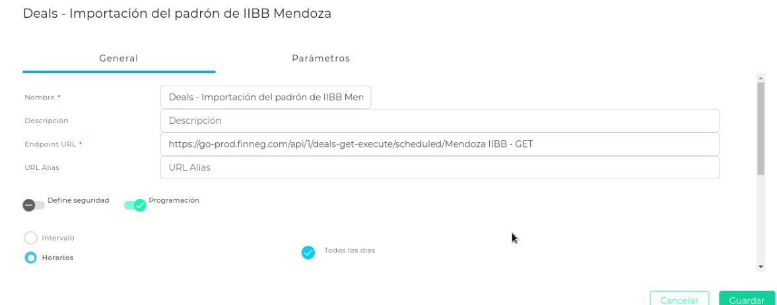Disable the Programación switch
Viewport: 777px width, 305px height.
135,205
